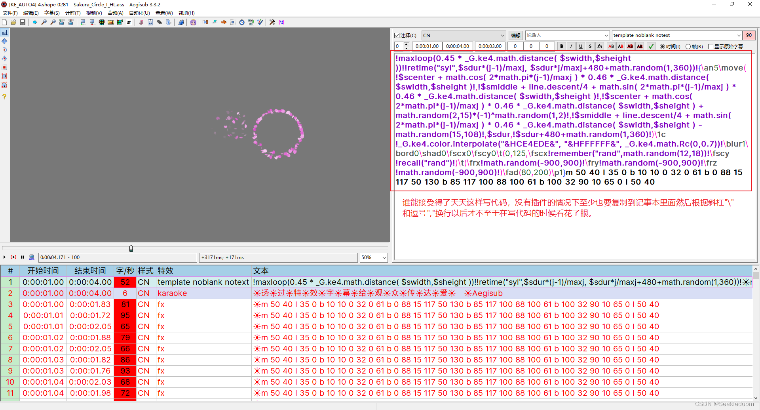The width and height of the screenshot is (760, 410).
Task: Open the 字幕(S) menu
Action: (x=52, y=13)
